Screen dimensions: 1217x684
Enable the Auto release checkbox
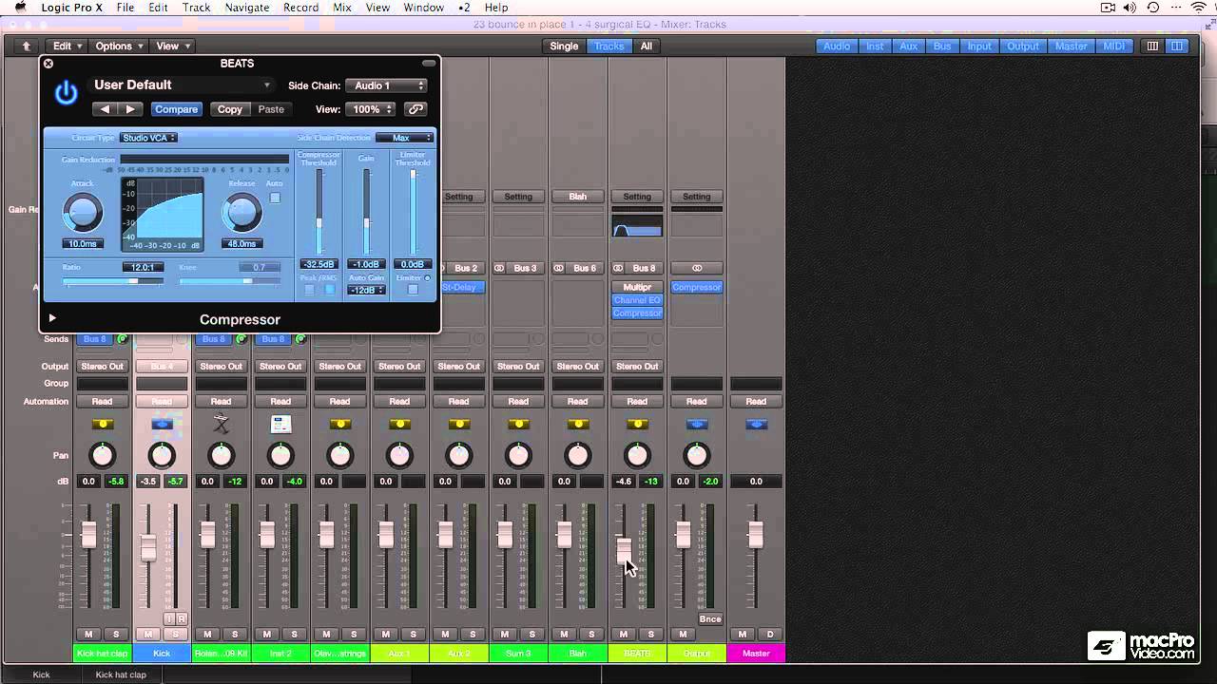coord(275,198)
